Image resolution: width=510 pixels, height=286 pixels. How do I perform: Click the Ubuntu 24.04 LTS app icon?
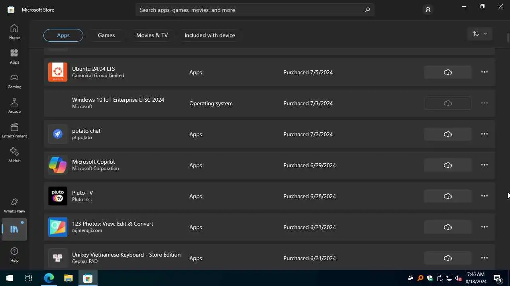click(x=58, y=72)
